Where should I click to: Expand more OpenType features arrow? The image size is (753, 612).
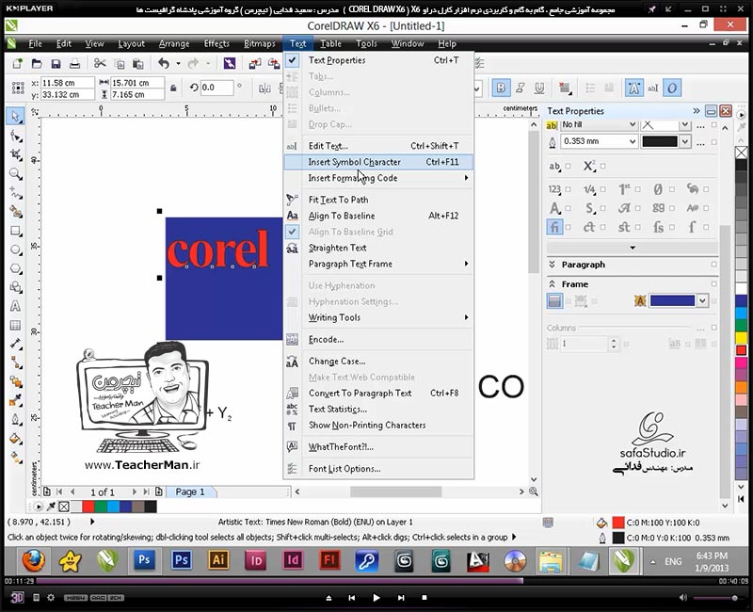pyautogui.click(x=632, y=248)
